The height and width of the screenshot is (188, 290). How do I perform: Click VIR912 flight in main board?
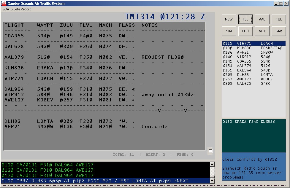click(14, 95)
